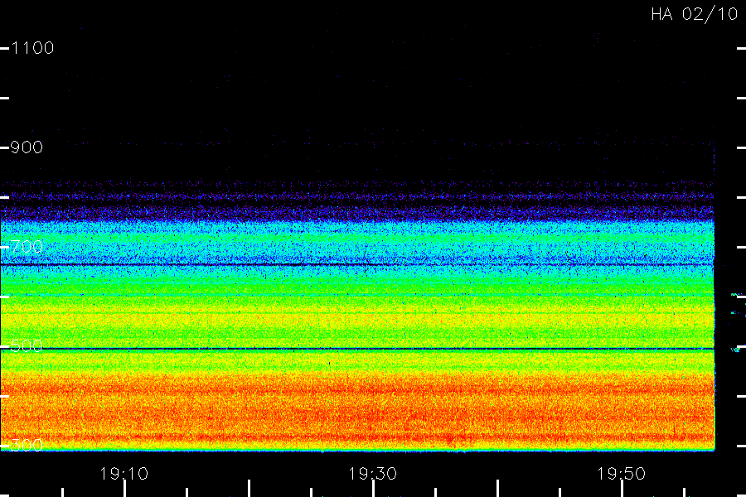Click the 300 frequency axis label

(27, 445)
